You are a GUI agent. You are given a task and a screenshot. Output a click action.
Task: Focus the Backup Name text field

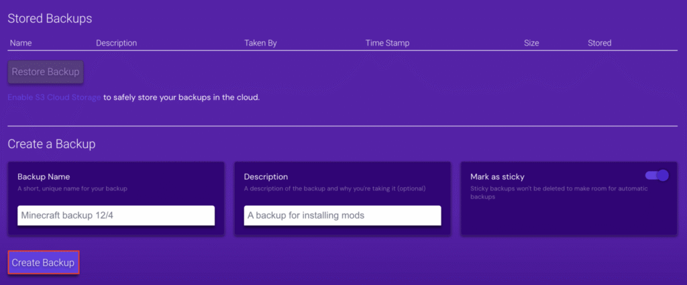coord(116,215)
